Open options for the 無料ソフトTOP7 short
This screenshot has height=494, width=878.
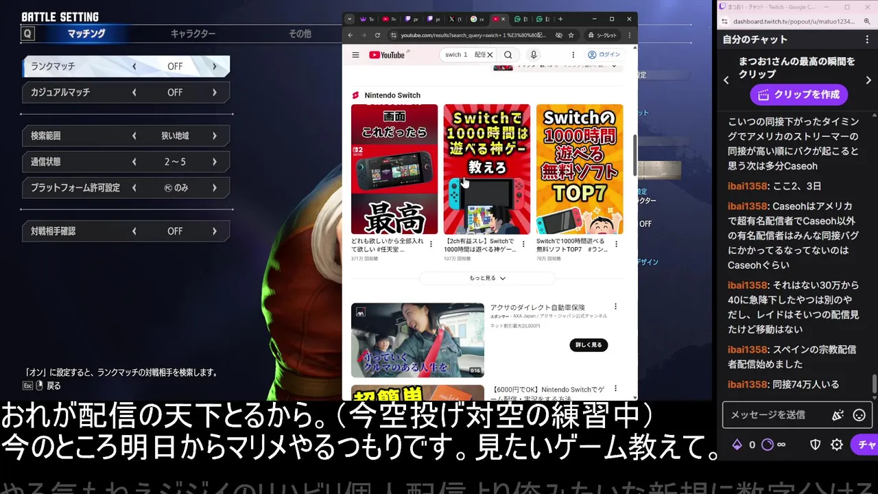[616, 244]
